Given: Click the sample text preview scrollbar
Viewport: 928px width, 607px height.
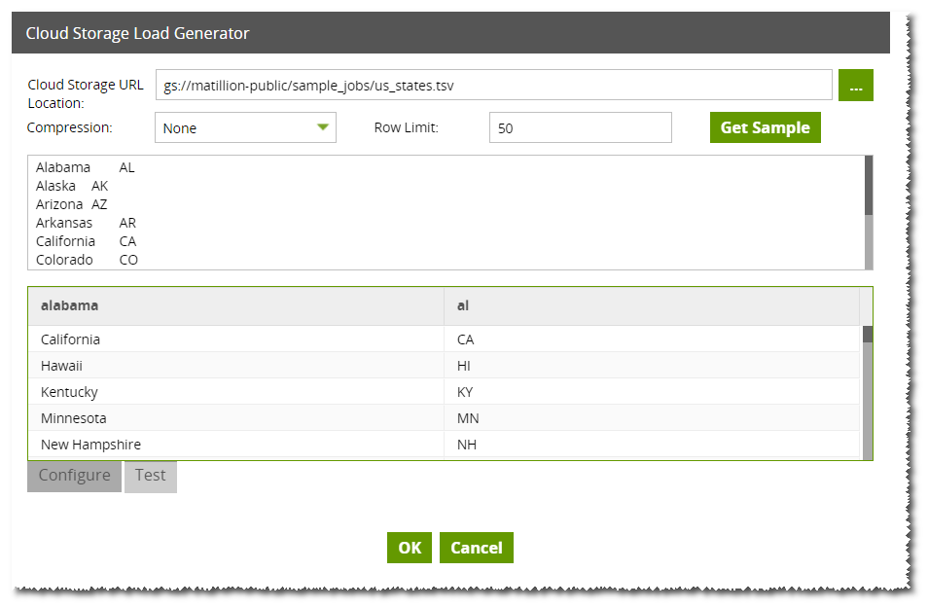Looking at the screenshot, I should pyautogui.click(x=869, y=213).
